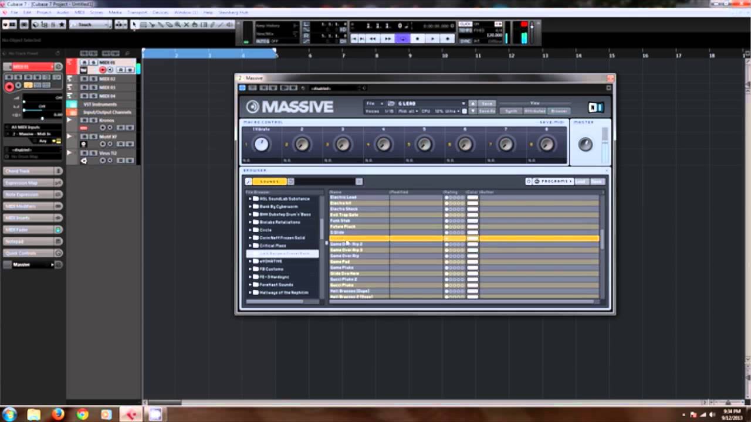Click the NI logo in Massive header
751x422 pixels.
pos(595,107)
